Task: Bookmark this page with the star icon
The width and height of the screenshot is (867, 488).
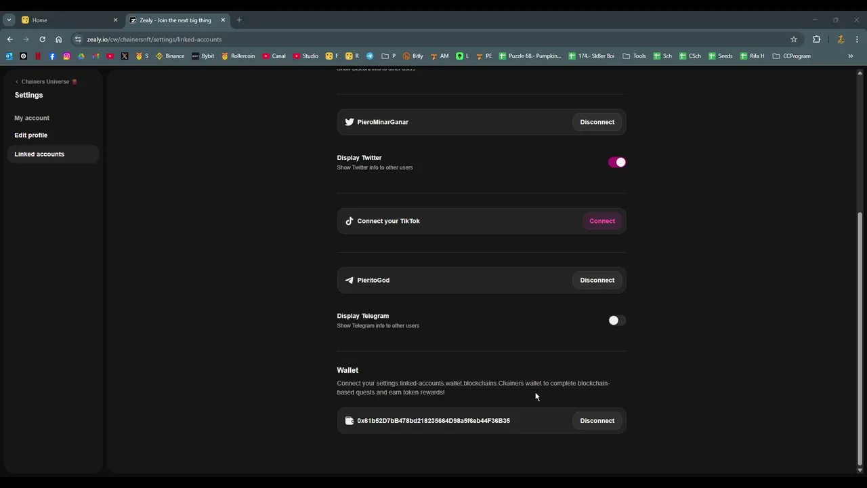Action: tap(794, 39)
